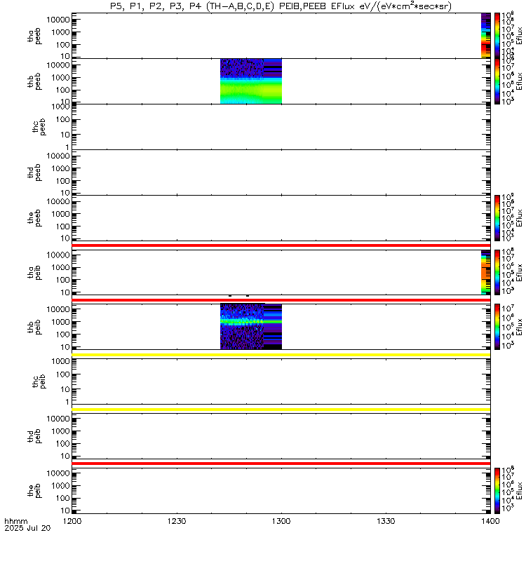This screenshot has width=526, height=561.
Task: Pick the thb peib Eflux color bar
Action: pos(497,327)
